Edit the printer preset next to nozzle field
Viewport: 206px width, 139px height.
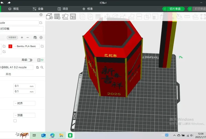coord(41,23)
